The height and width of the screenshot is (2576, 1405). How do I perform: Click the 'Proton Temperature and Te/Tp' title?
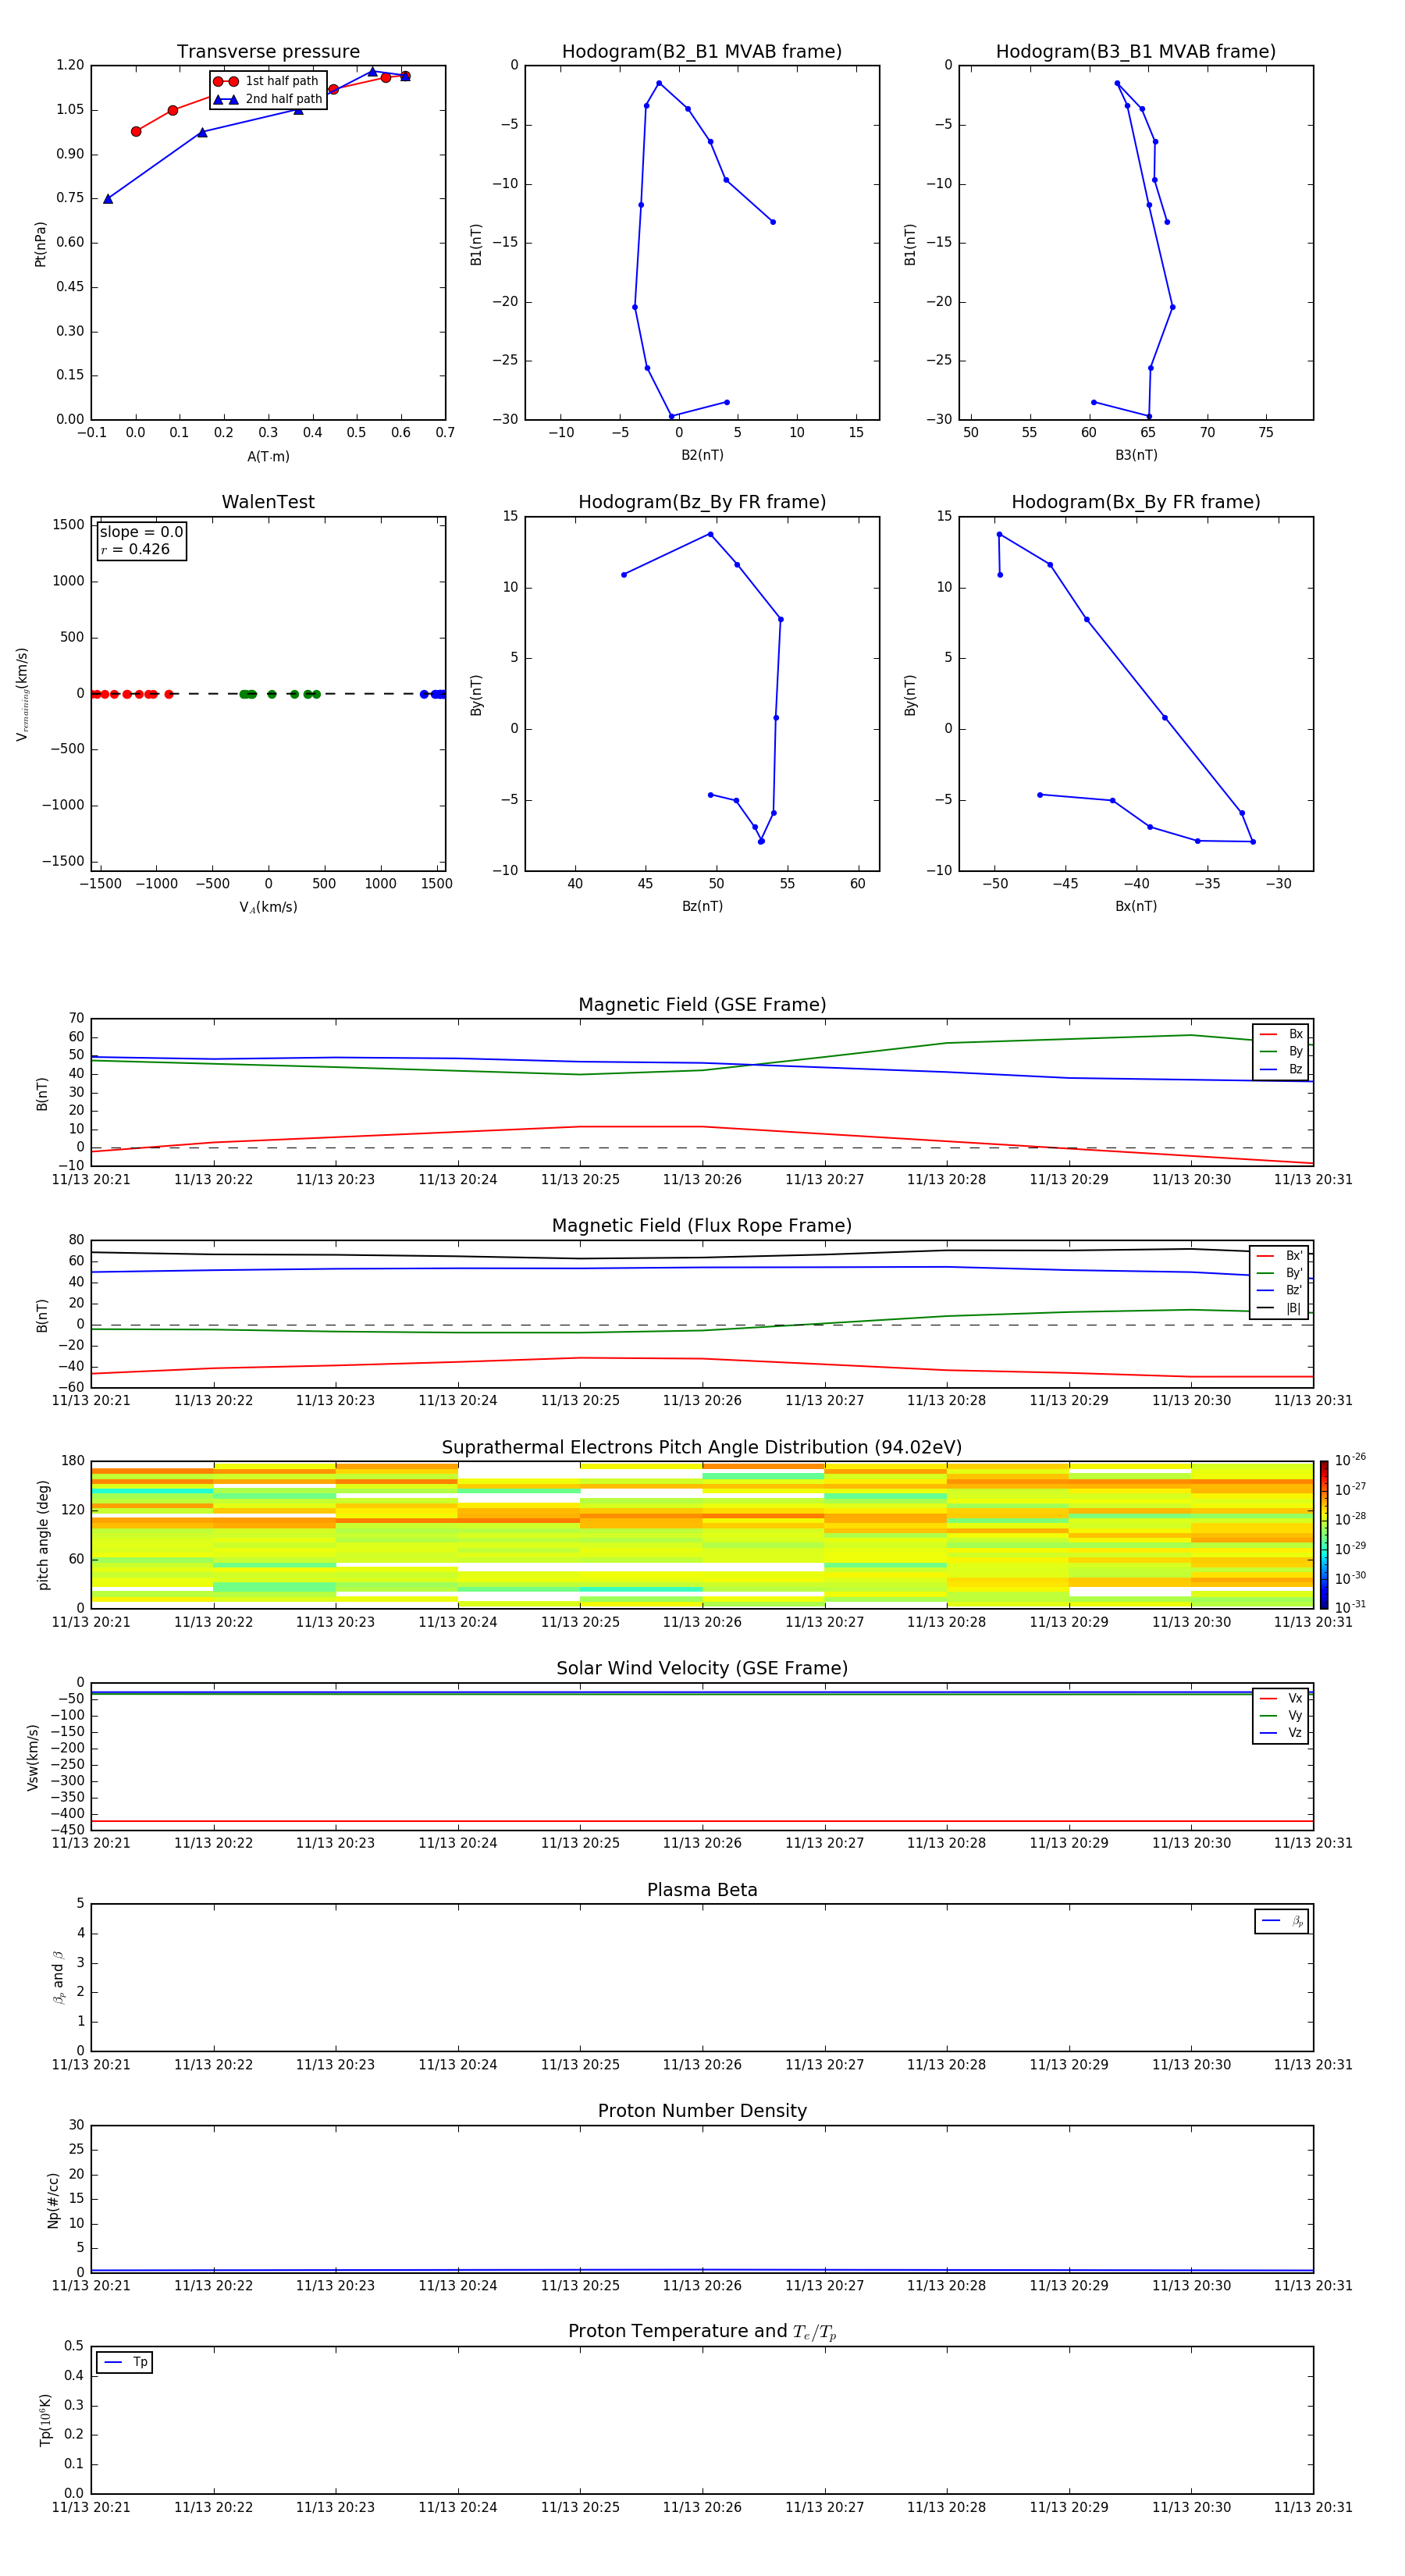(x=702, y=2332)
